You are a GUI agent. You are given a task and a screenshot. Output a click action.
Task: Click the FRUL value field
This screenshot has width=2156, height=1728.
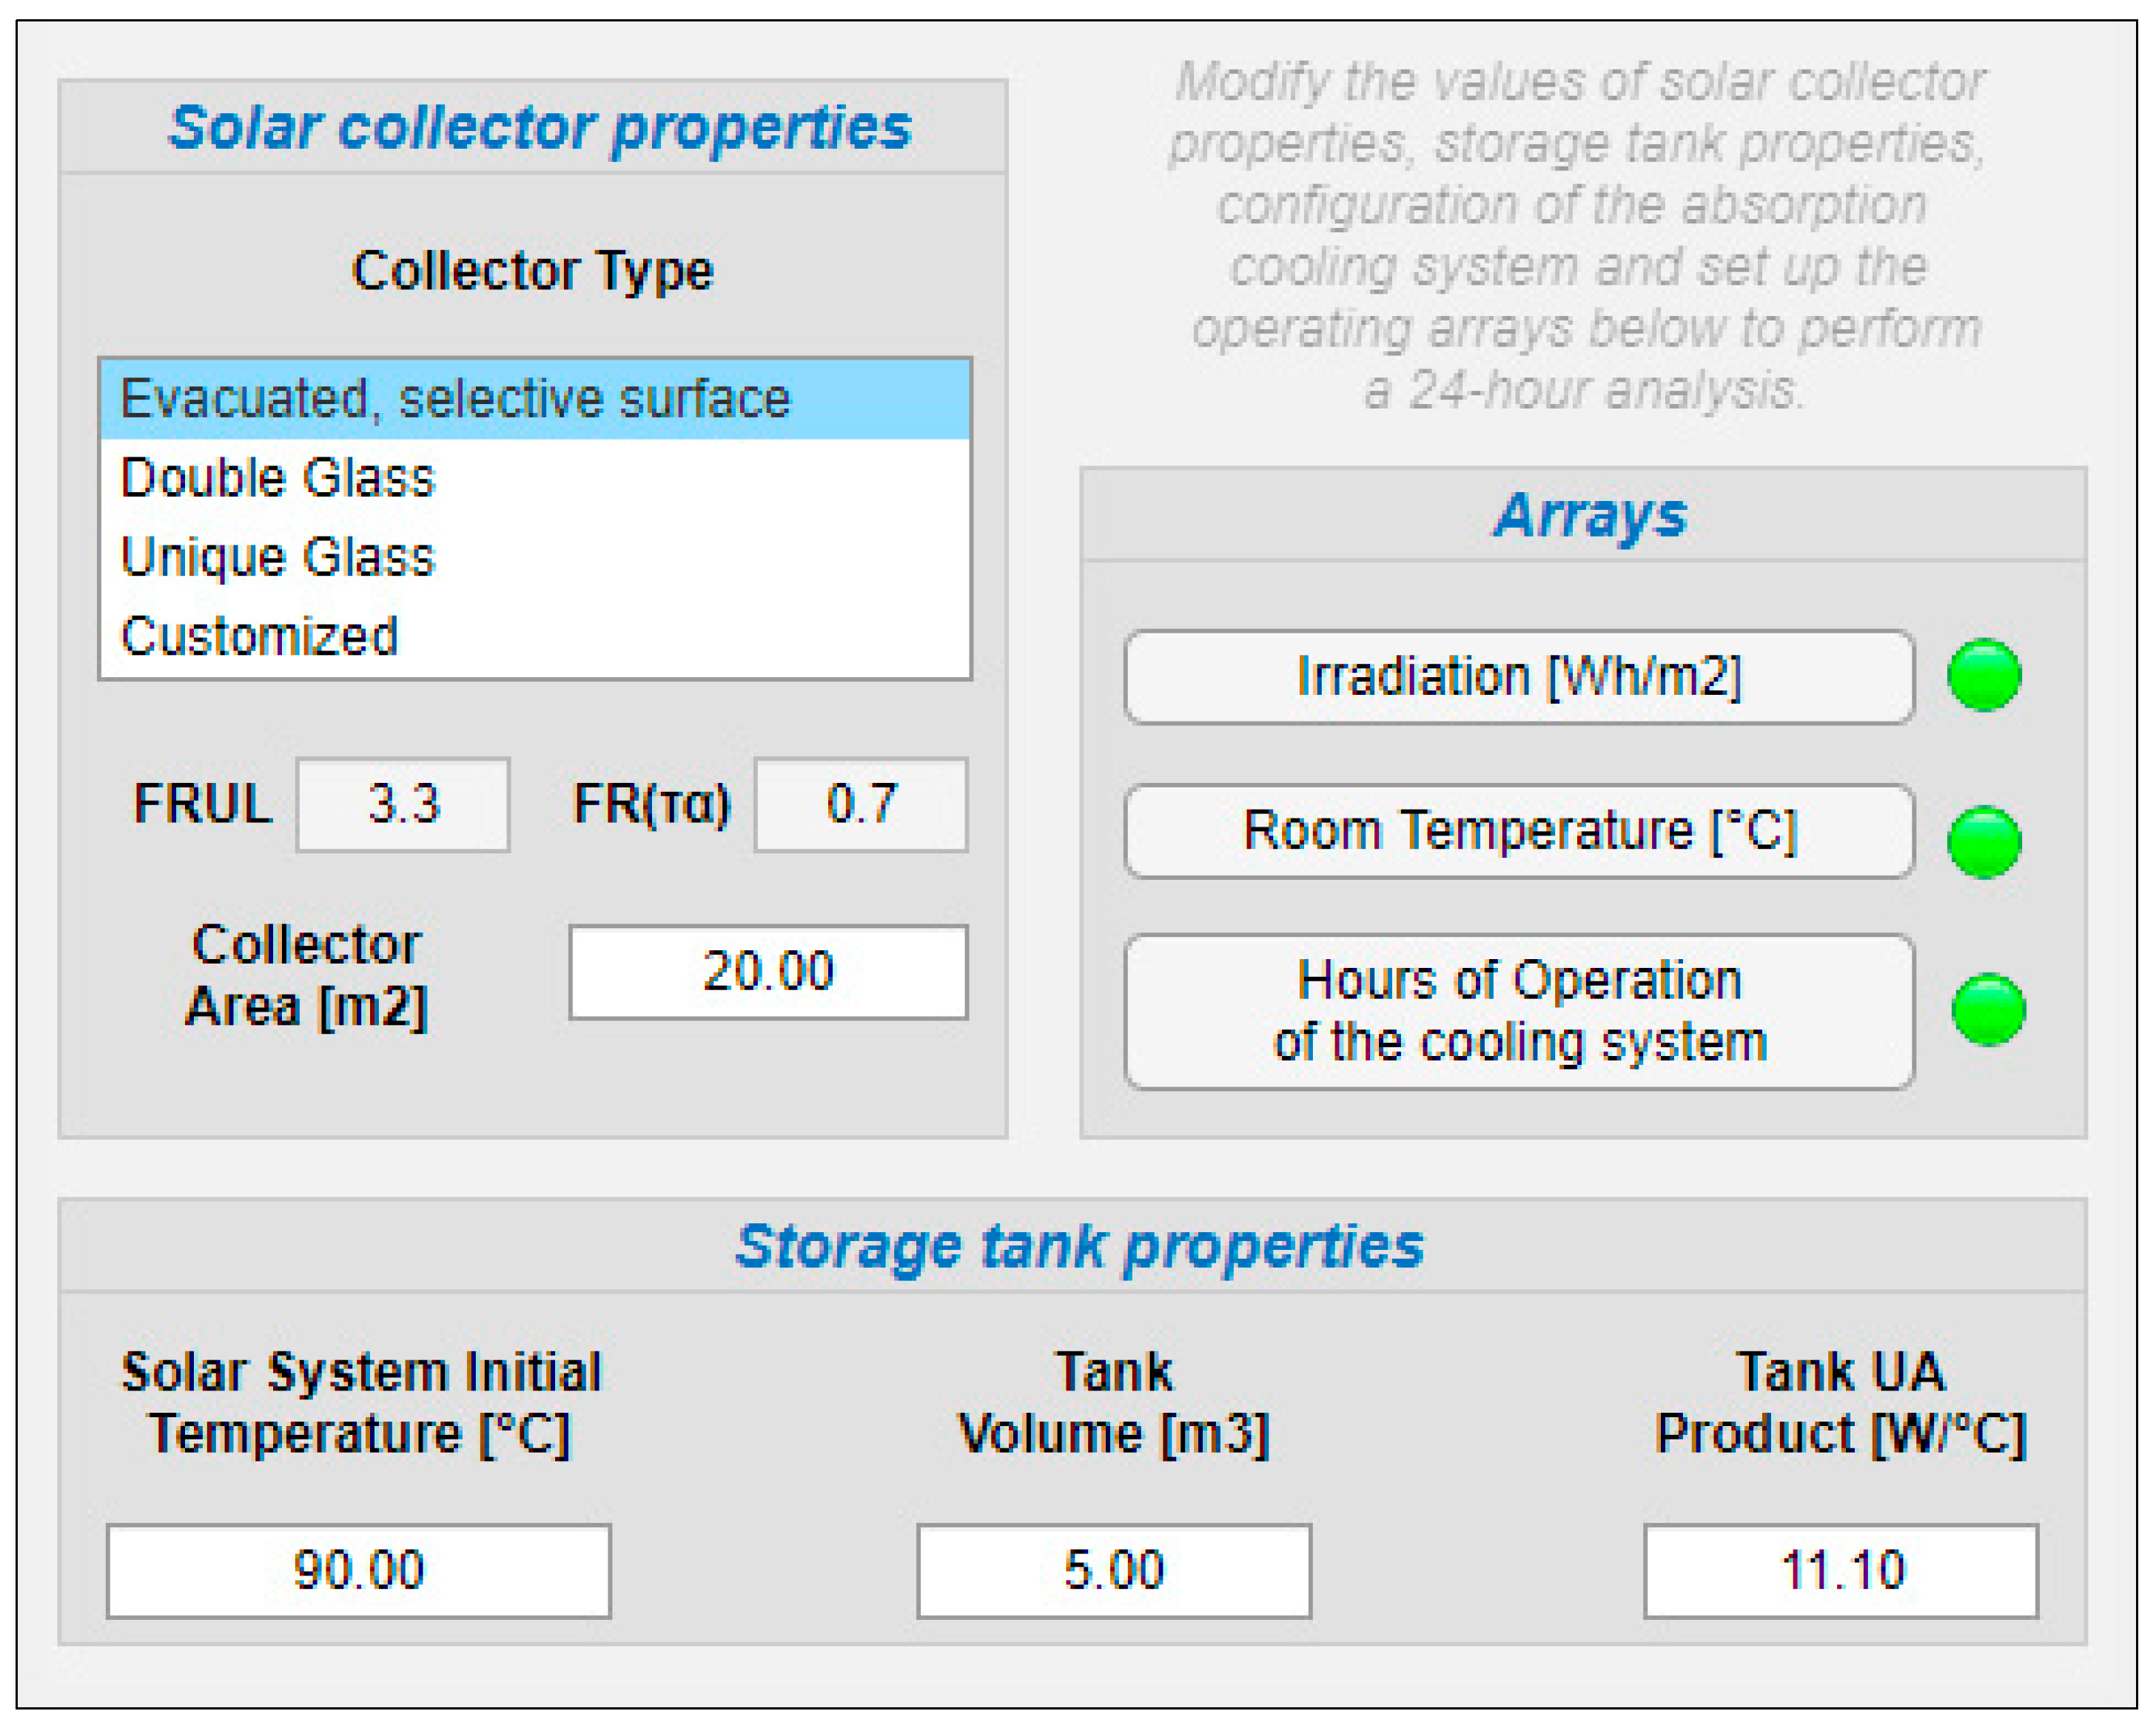coord(403,804)
